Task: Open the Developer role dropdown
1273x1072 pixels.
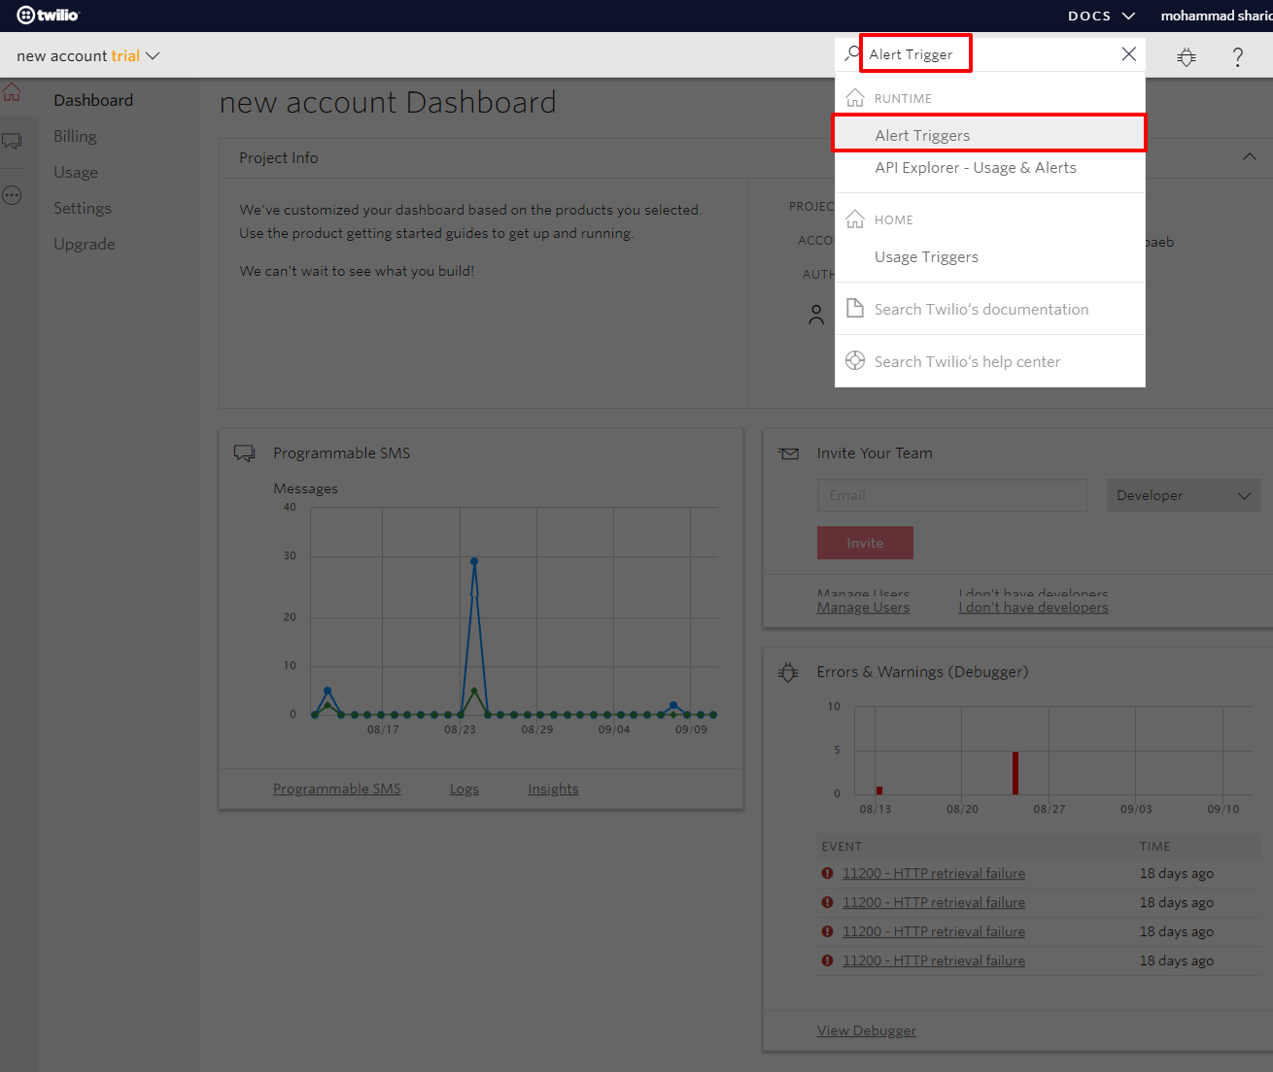Action: (x=1184, y=495)
